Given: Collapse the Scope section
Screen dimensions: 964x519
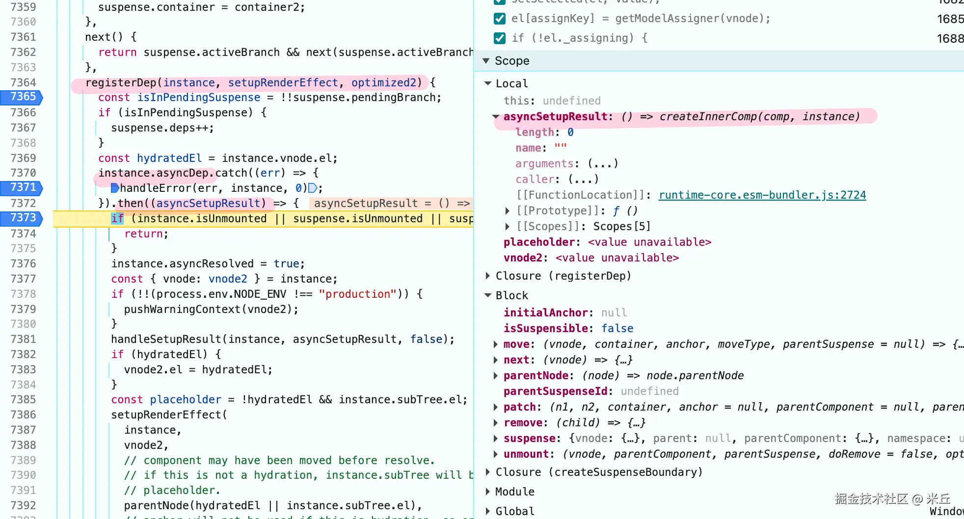Looking at the screenshot, I should point(486,61).
